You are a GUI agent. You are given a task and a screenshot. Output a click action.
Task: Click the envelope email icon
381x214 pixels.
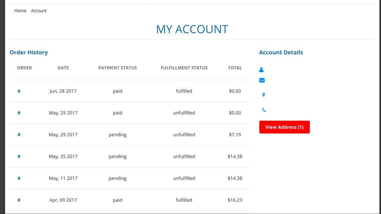tap(262, 80)
